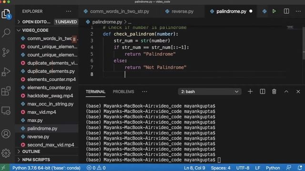Click line number 4 in gutter
This screenshot has width=305, height=171.
tap(92, 47)
